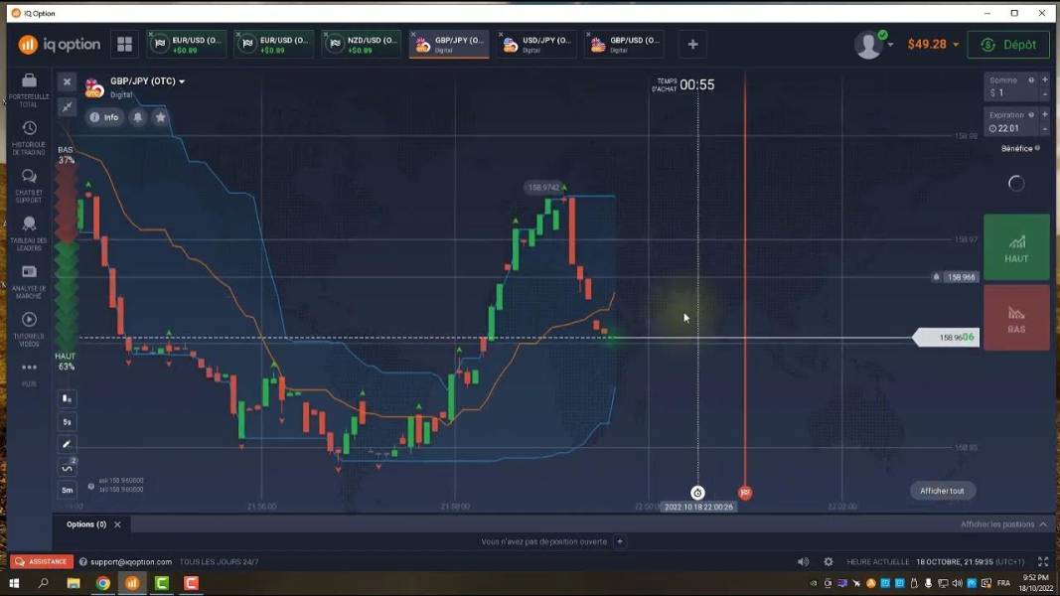This screenshot has height=596, width=1060.
Task: Open Google Chrome from taskbar
Action: [102, 583]
